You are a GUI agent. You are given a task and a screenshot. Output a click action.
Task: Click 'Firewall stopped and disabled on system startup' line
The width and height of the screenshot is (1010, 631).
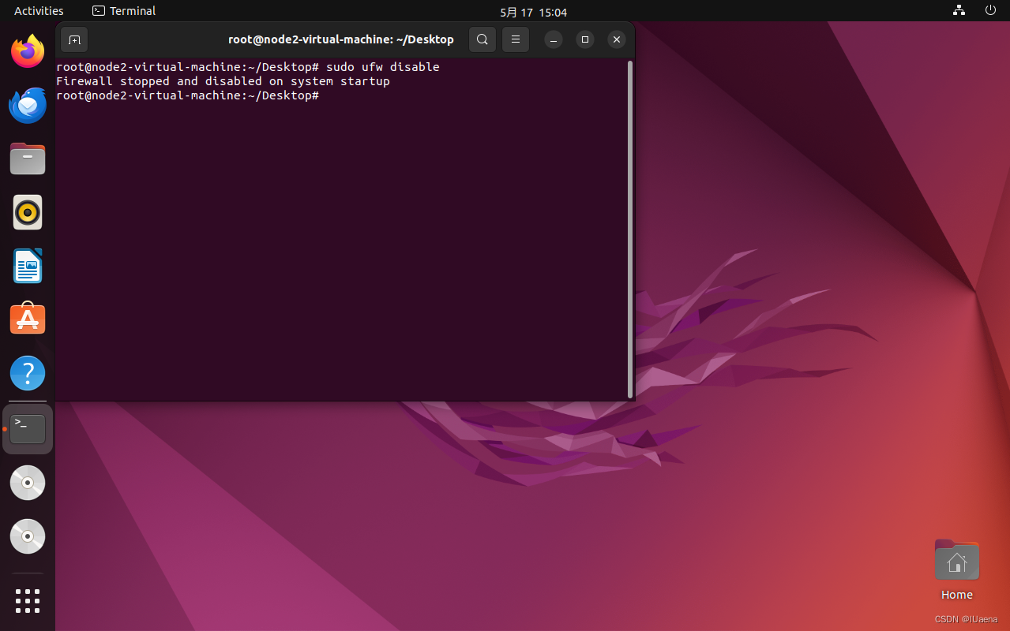point(223,81)
